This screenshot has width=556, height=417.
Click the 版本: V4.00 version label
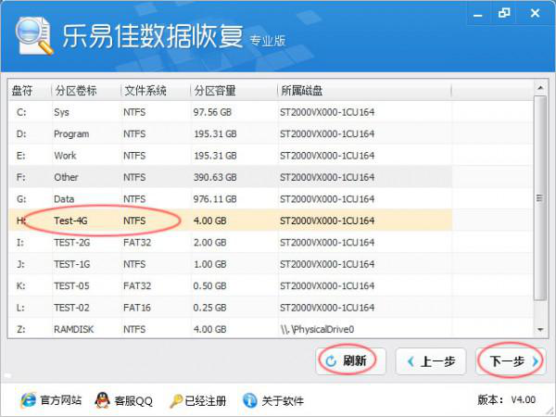pos(506,400)
